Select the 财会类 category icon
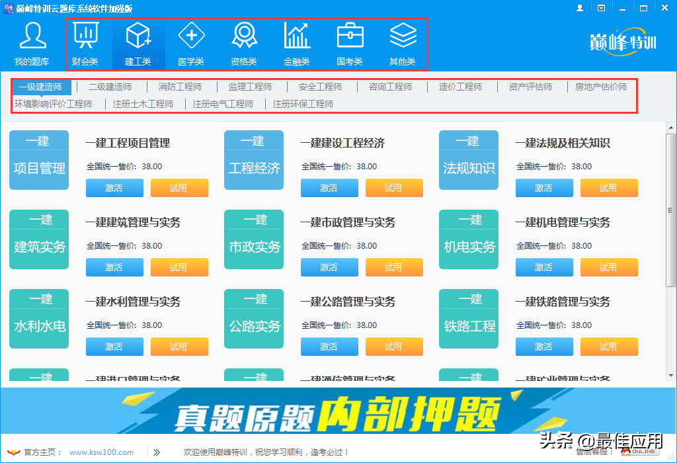Screen dimensions: 677x463 pyautogui.click(x=85, y=36)
